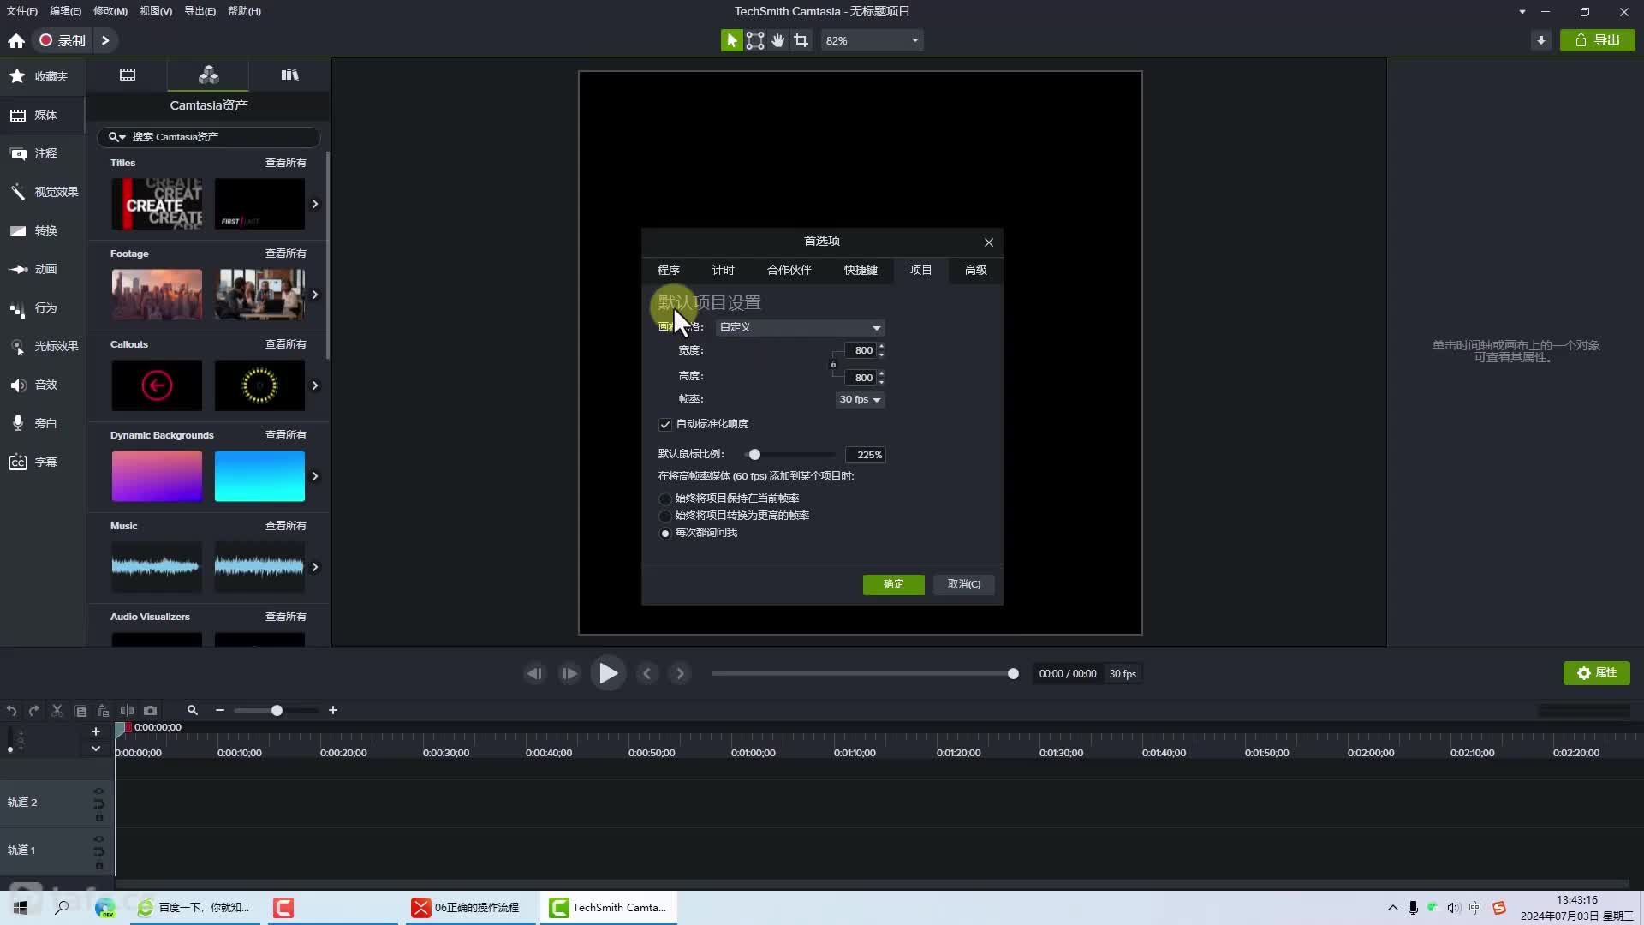Click the Home icon in top toolbar
1644x925 pixels.
coord(15,40)
